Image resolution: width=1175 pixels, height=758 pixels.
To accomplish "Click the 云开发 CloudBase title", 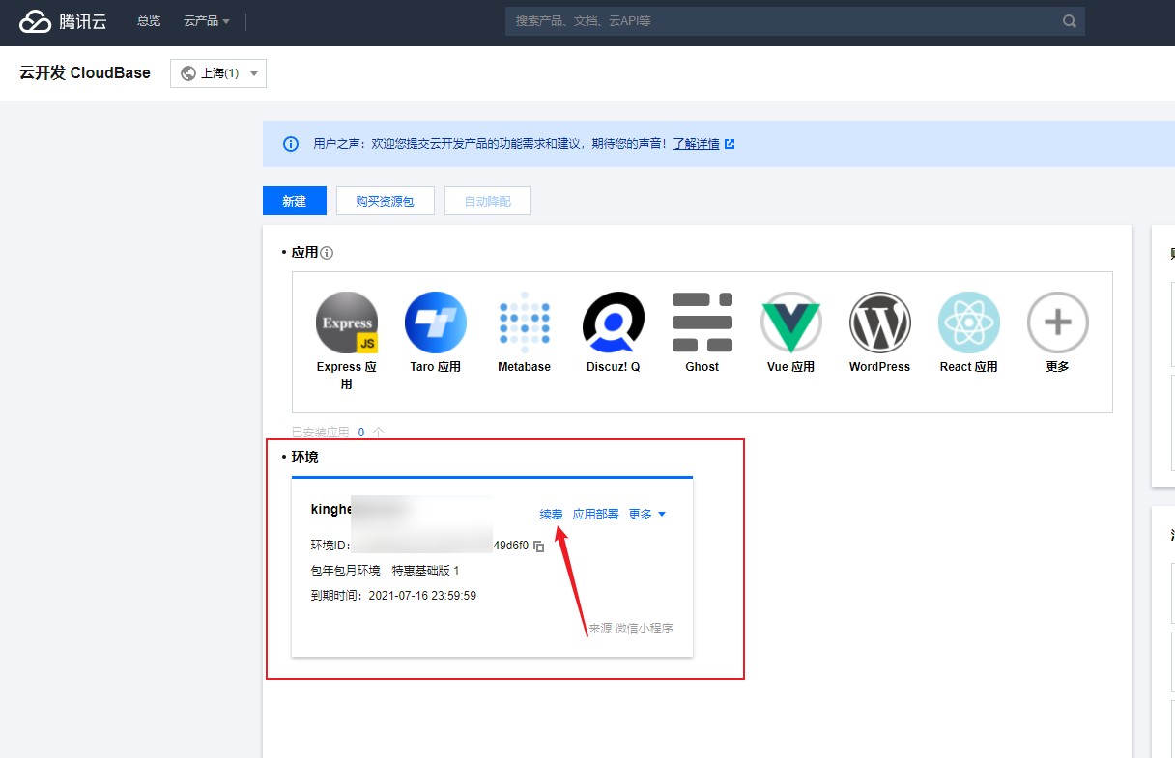I will (x=85, y=73).
